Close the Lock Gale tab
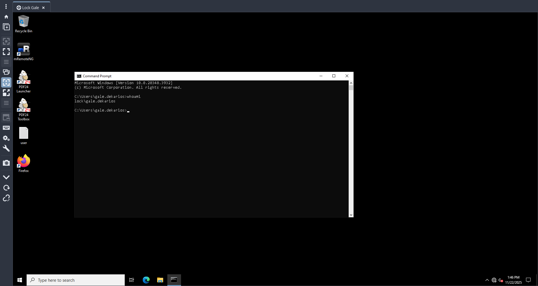The height and width of the screenshot is (286, 538). (x=43, y=8)
